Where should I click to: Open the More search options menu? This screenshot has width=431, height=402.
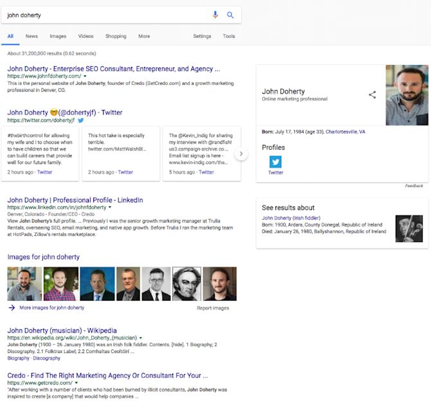click(144, 36)
